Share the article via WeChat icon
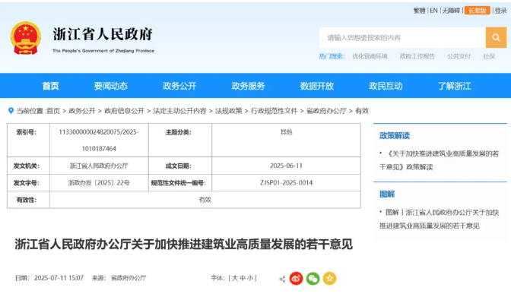511x297 pixels. pos(313,279)
